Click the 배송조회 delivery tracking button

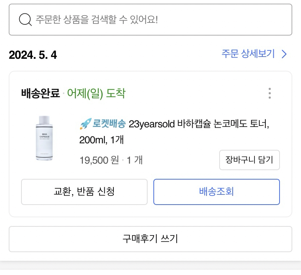pos(217,192)
